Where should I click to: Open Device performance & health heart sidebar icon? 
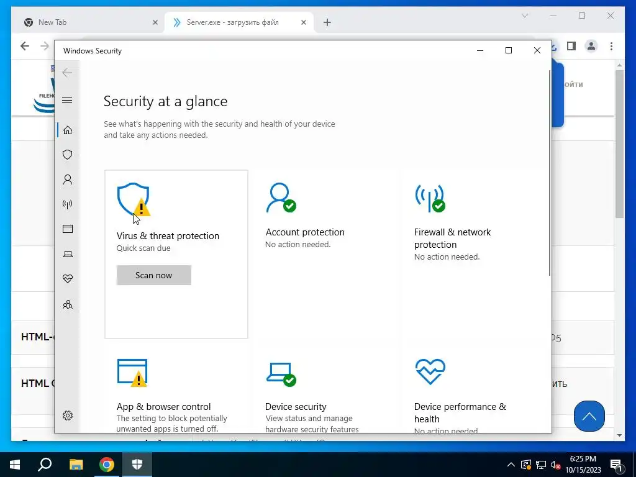click(68, 279)
